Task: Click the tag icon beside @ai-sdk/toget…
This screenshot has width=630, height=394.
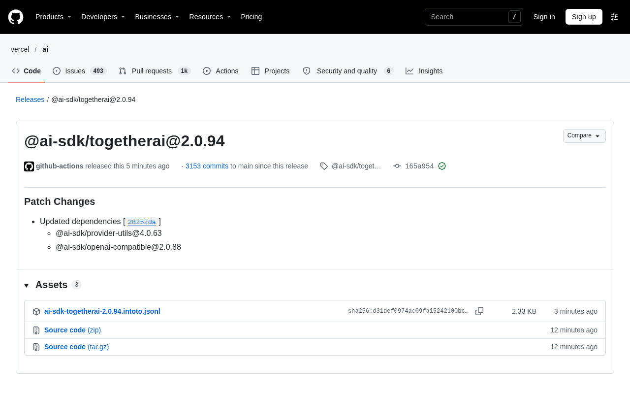Action: (x=324, y=166)
